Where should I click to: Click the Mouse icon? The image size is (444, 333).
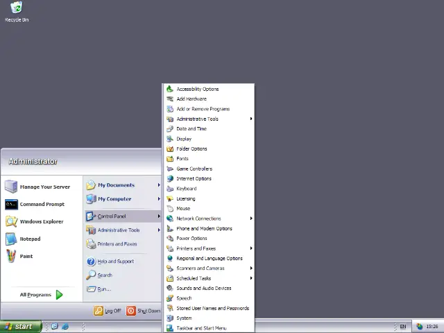coord(170,208)
